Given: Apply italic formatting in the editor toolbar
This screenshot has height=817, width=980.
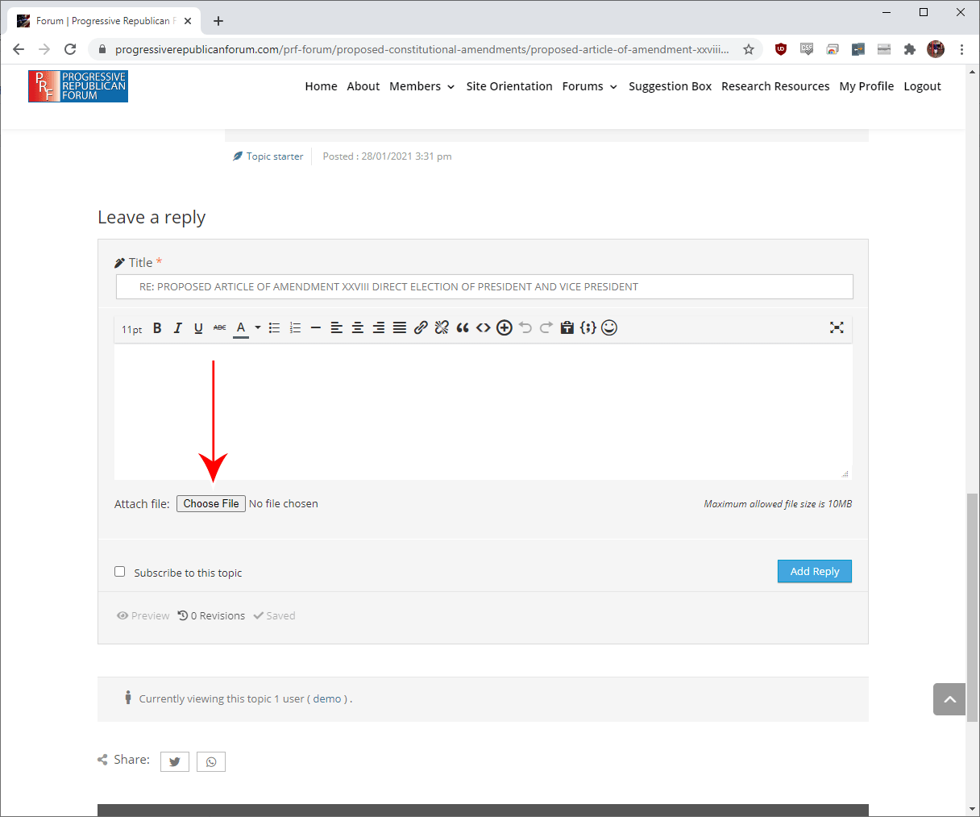Looking at the screenshot, I should coord(178,328).
